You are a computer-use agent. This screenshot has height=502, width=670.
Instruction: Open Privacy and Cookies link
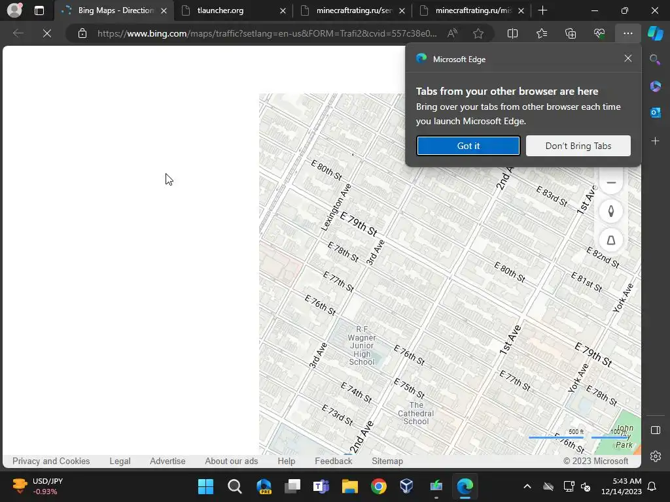click(x=51, y=461)
